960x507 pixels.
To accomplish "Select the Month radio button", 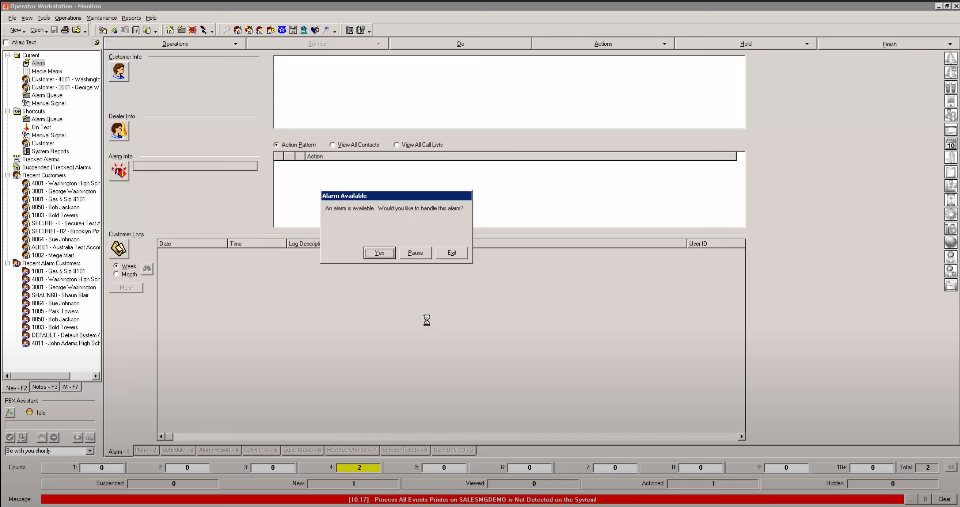I will tap(116, 274).
